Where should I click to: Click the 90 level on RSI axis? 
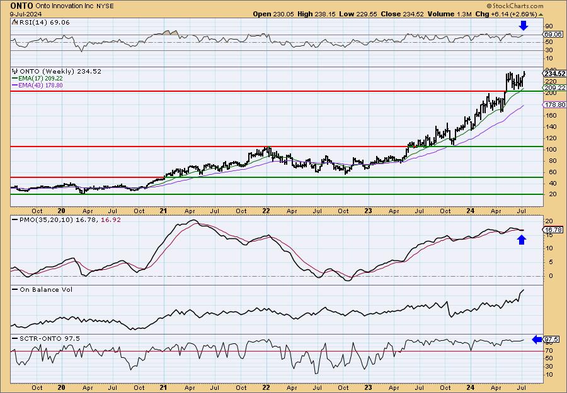[549, 26]
